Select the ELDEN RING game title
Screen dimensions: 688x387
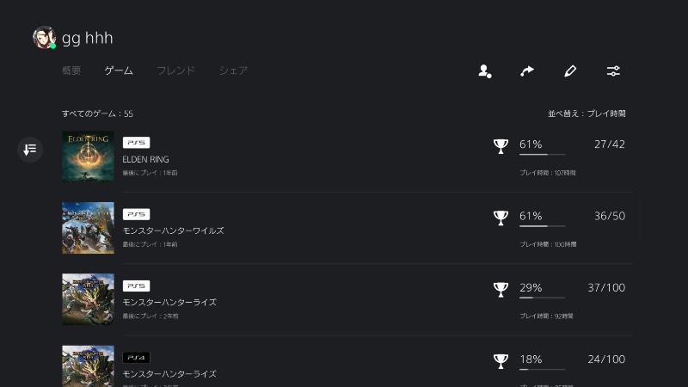point(145,159)
